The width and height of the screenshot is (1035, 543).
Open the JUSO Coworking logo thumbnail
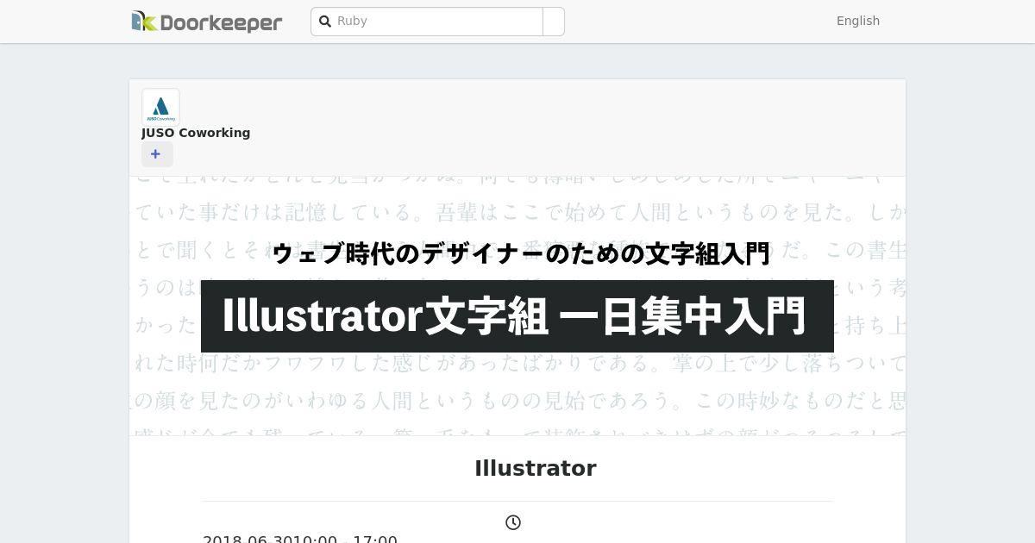[x=160, y=107]
